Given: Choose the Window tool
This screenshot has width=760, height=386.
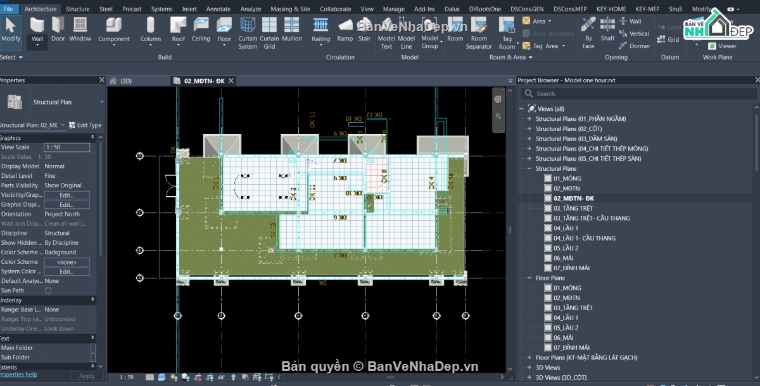Looking at the screenshot, I should [x=80, y=30].
